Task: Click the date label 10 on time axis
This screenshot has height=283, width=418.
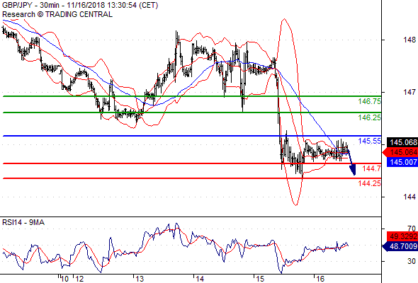Action: 64,279
